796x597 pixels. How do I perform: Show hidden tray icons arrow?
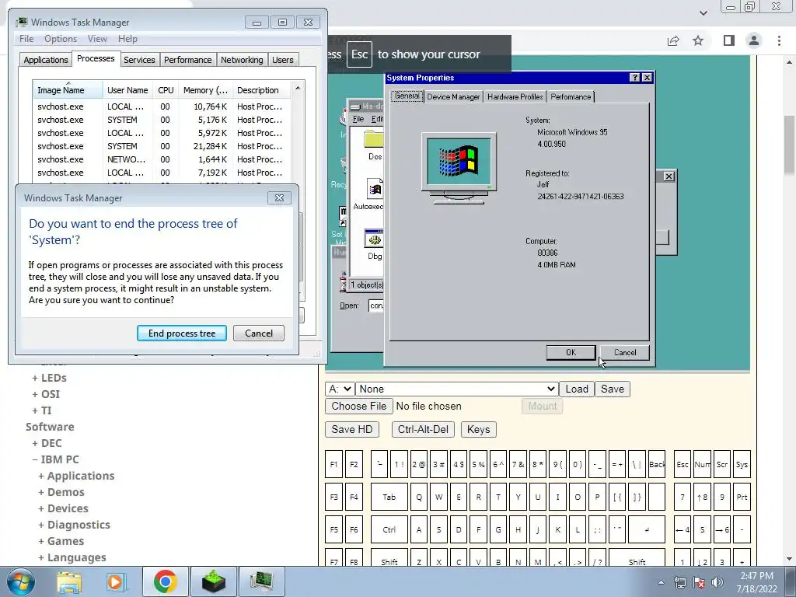(661, 582)
